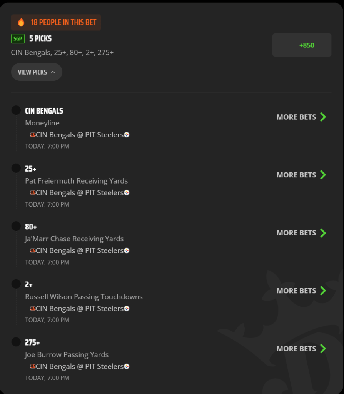Screen dimensions: 344x394
Task: Click the green arrow for Ja'Marr Chase bets
Action: click(323, 233)
